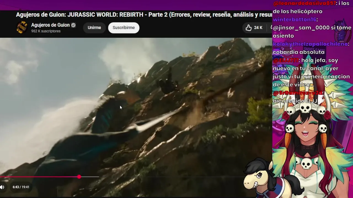This screenshot has width=353, height=198.
Task: Click the 24 K like count
Action: 258,28
